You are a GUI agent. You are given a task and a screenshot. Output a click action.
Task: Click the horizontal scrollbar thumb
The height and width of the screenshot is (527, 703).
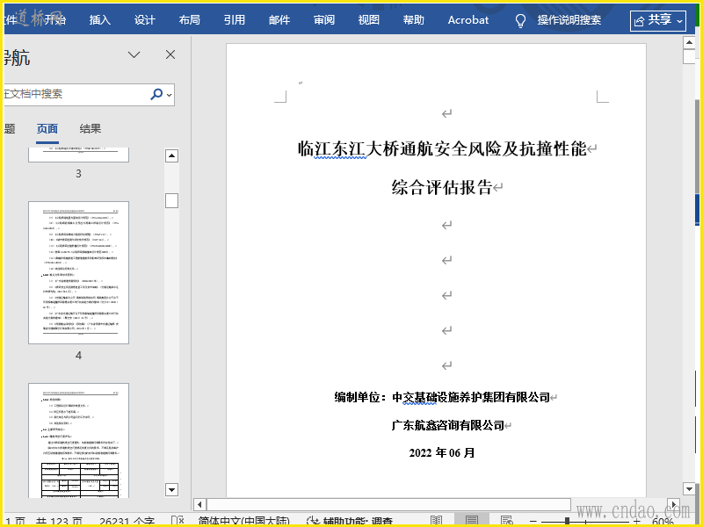[x=388, y=504]
